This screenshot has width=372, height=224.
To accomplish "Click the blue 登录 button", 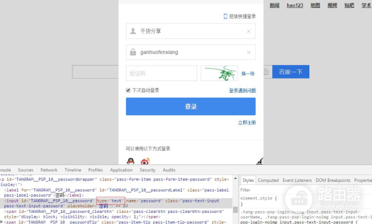I will tap(191, 106).
